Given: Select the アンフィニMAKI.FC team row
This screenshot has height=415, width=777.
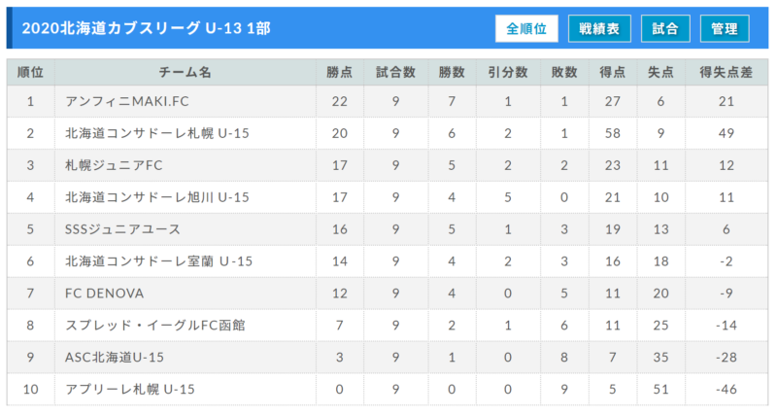Looking at the screenshot, I should coord(388,101).
